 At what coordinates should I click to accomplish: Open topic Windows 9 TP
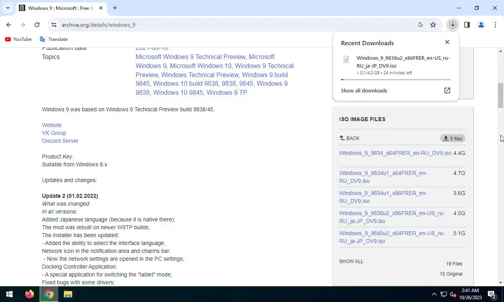[x=227, y=93]
